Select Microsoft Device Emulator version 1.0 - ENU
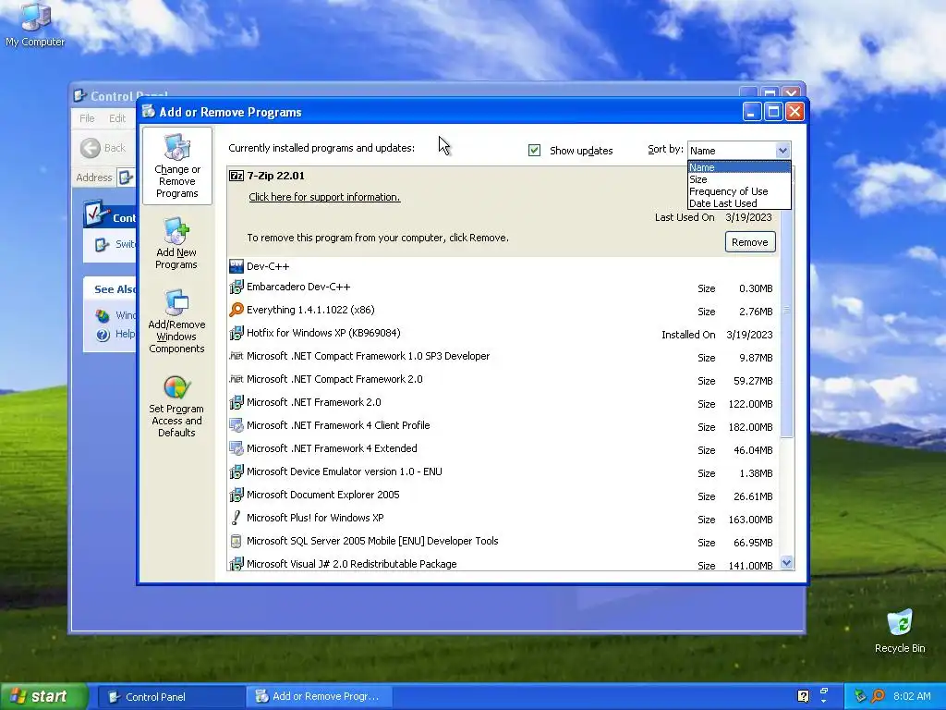Screen dimensions: 946x710 click(503, 472)
